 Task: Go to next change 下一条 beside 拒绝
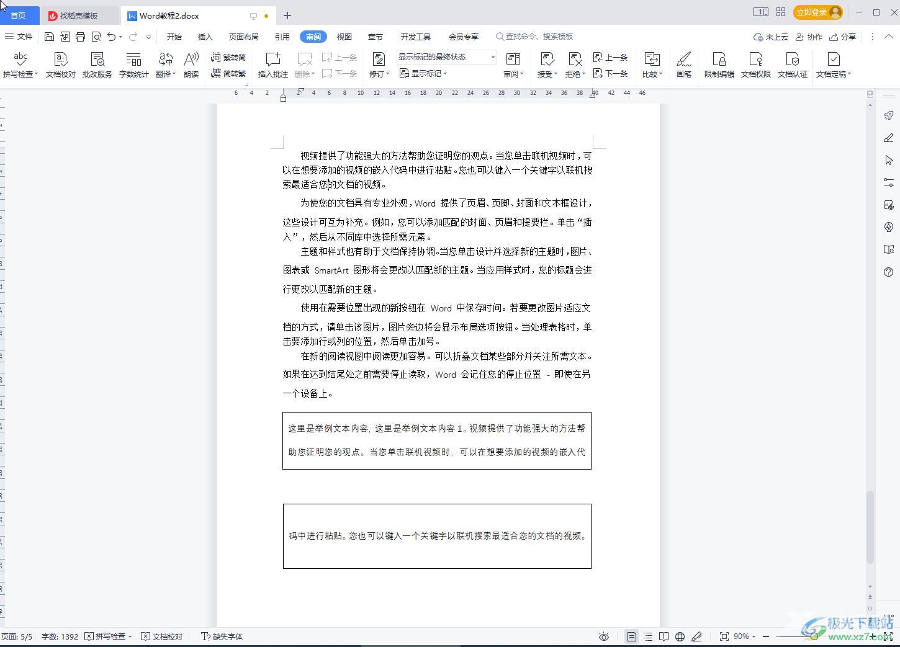pos(610,73)
